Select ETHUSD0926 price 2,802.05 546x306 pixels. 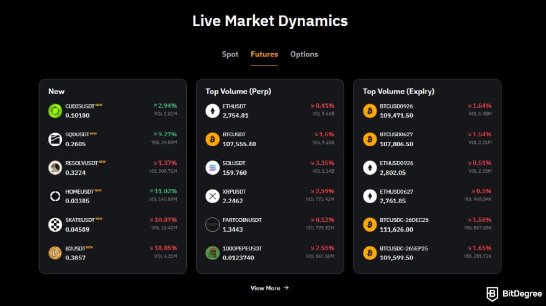[392, 172]
